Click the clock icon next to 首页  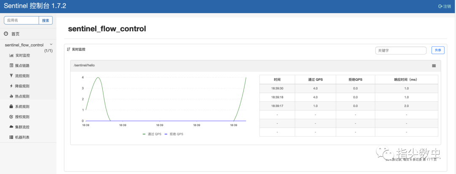[6, 34]
